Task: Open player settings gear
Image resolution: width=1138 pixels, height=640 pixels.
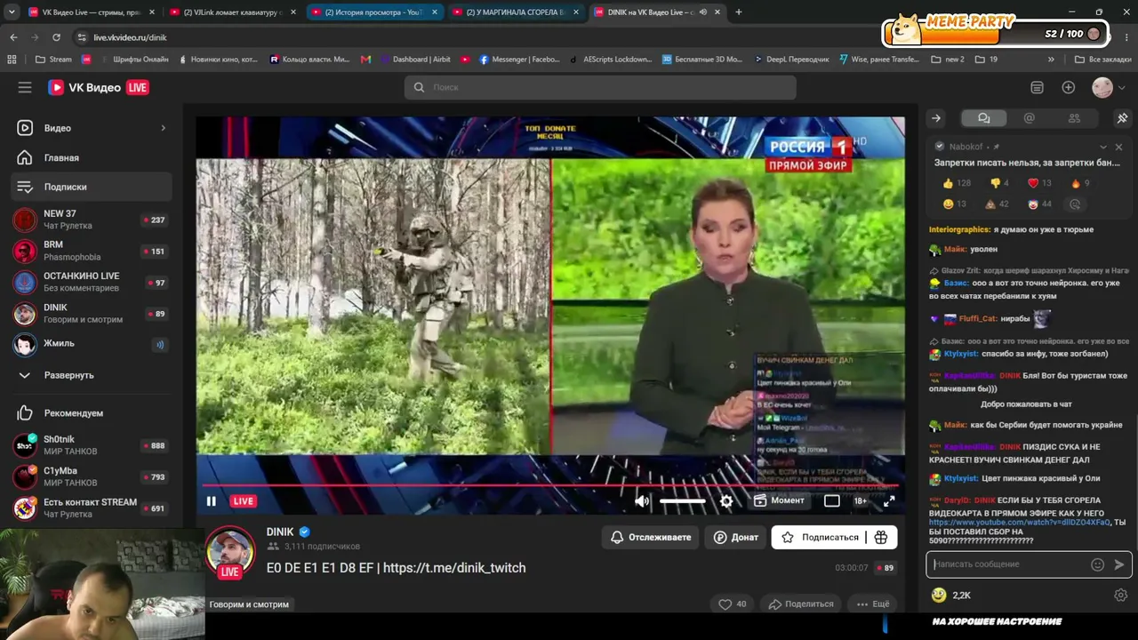Action: 726,501
